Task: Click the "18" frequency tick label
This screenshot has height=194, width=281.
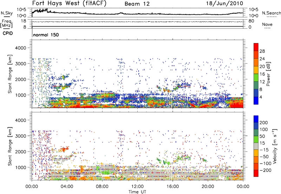Action: tap(24, 21)
